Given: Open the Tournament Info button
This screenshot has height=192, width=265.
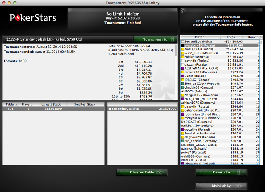Looking at the screenshot, I should coord(155,39).
